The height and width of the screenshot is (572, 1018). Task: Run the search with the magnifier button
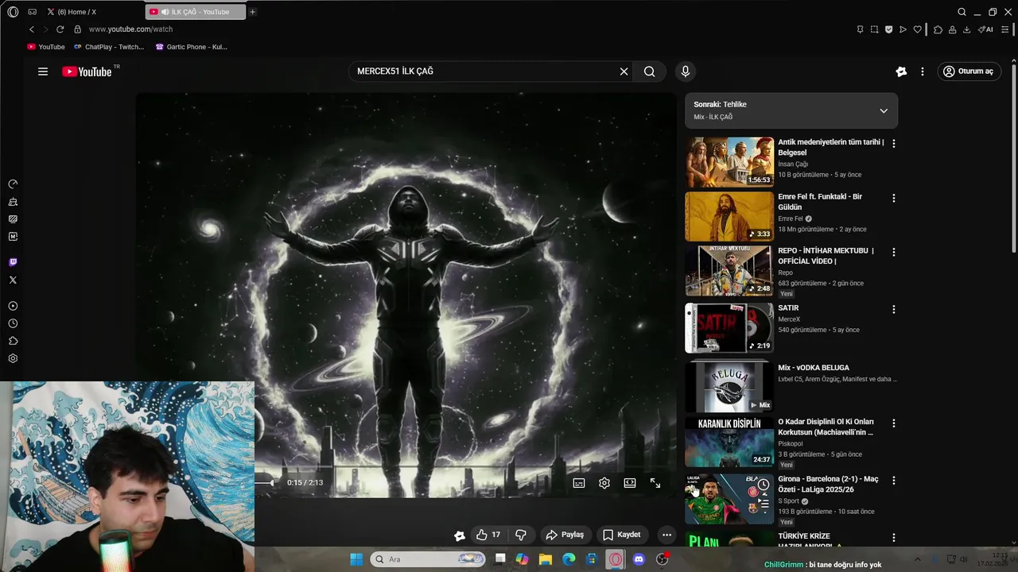tap(650, 71)
